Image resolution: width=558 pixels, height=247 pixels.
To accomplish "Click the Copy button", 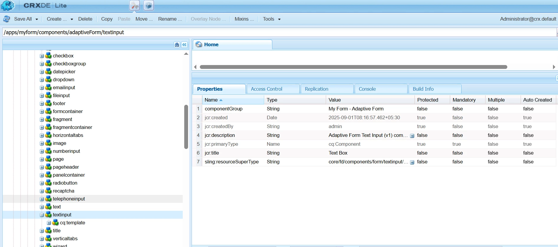I will (x=107, y=19).
